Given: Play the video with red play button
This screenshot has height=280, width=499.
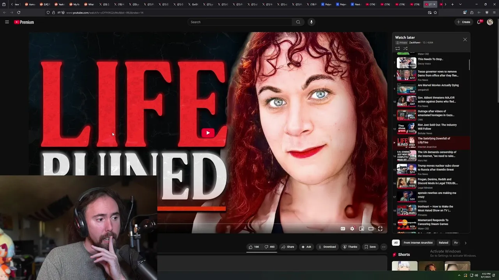Looking at the screenshot, I should pos(208,133).
